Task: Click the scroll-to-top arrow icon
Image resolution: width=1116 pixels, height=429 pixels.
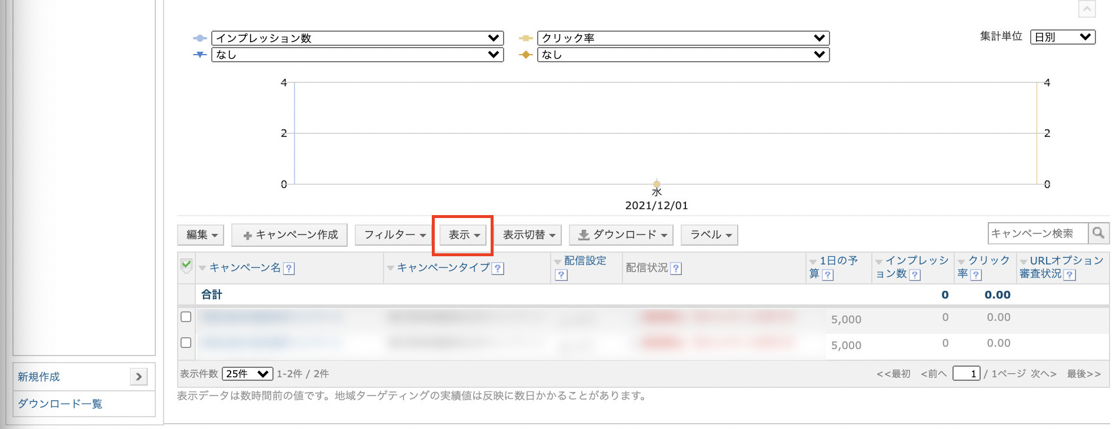Action: click(1087, 9)
